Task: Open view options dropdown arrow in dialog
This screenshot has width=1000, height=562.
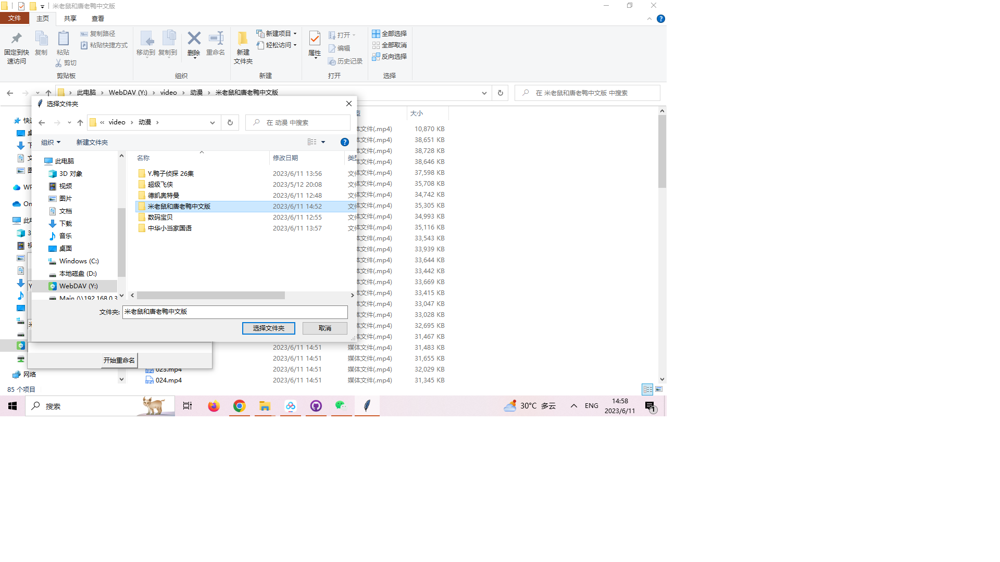Action: (x=323, y=142)
